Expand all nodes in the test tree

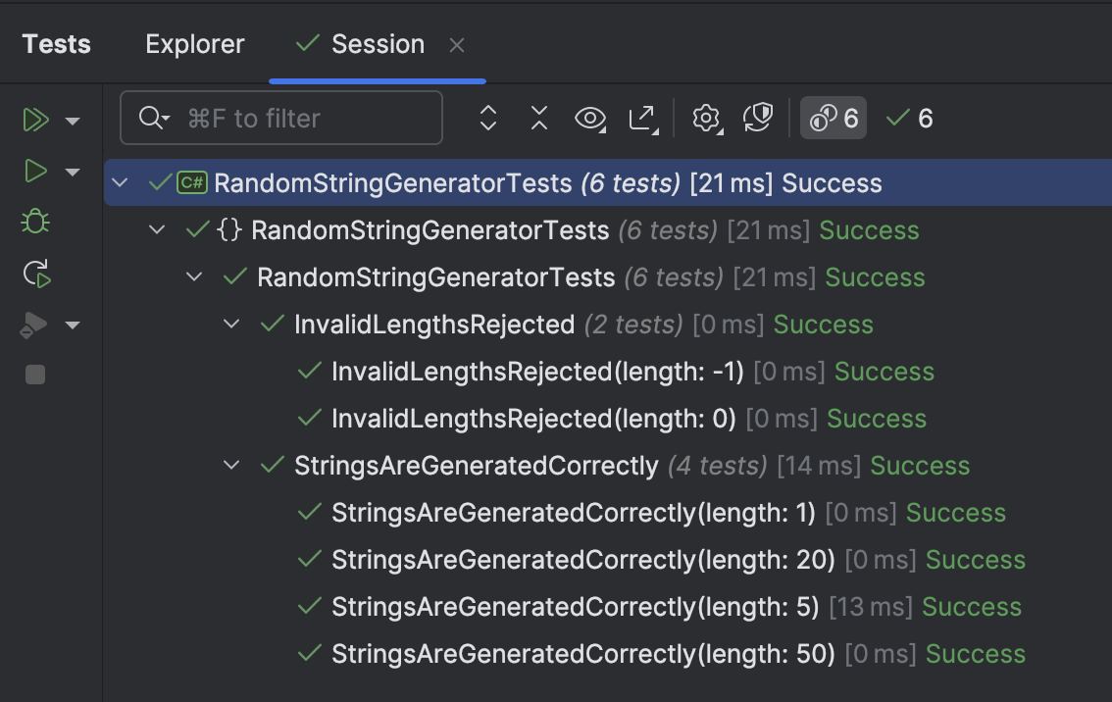pos(487,118)
